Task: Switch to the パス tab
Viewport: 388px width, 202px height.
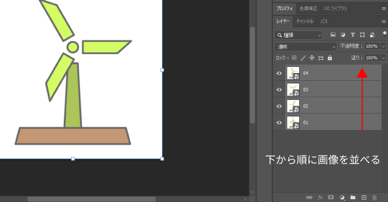Action: click(x=324, y=22)
